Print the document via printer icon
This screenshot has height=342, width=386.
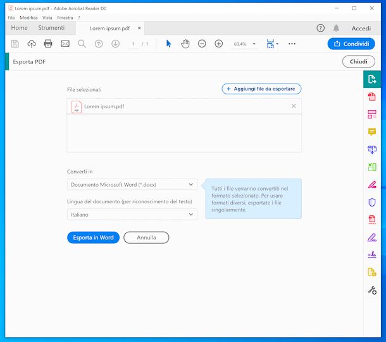coord(48,44)
